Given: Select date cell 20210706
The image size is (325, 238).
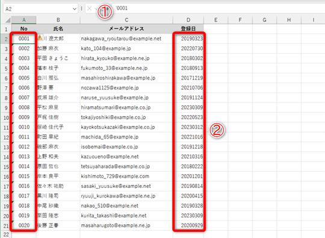Looking at the screenshot, I should pos(188,88).
